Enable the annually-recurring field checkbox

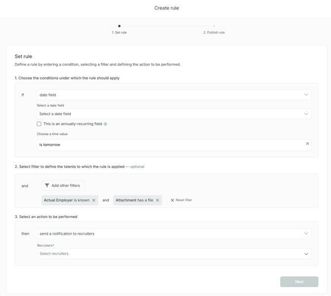point(39,124)
